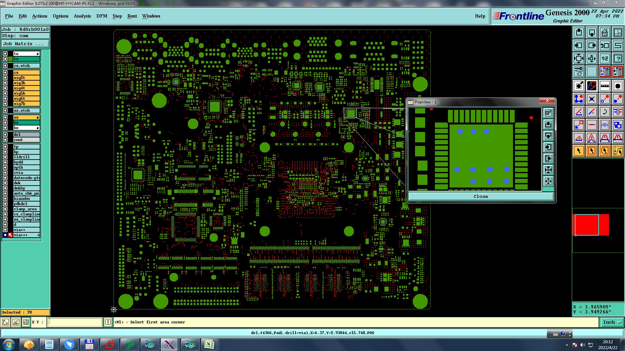This screenshot has height=351, width=625.
Task: Select the ruler measurement tool
Action: 604,86
